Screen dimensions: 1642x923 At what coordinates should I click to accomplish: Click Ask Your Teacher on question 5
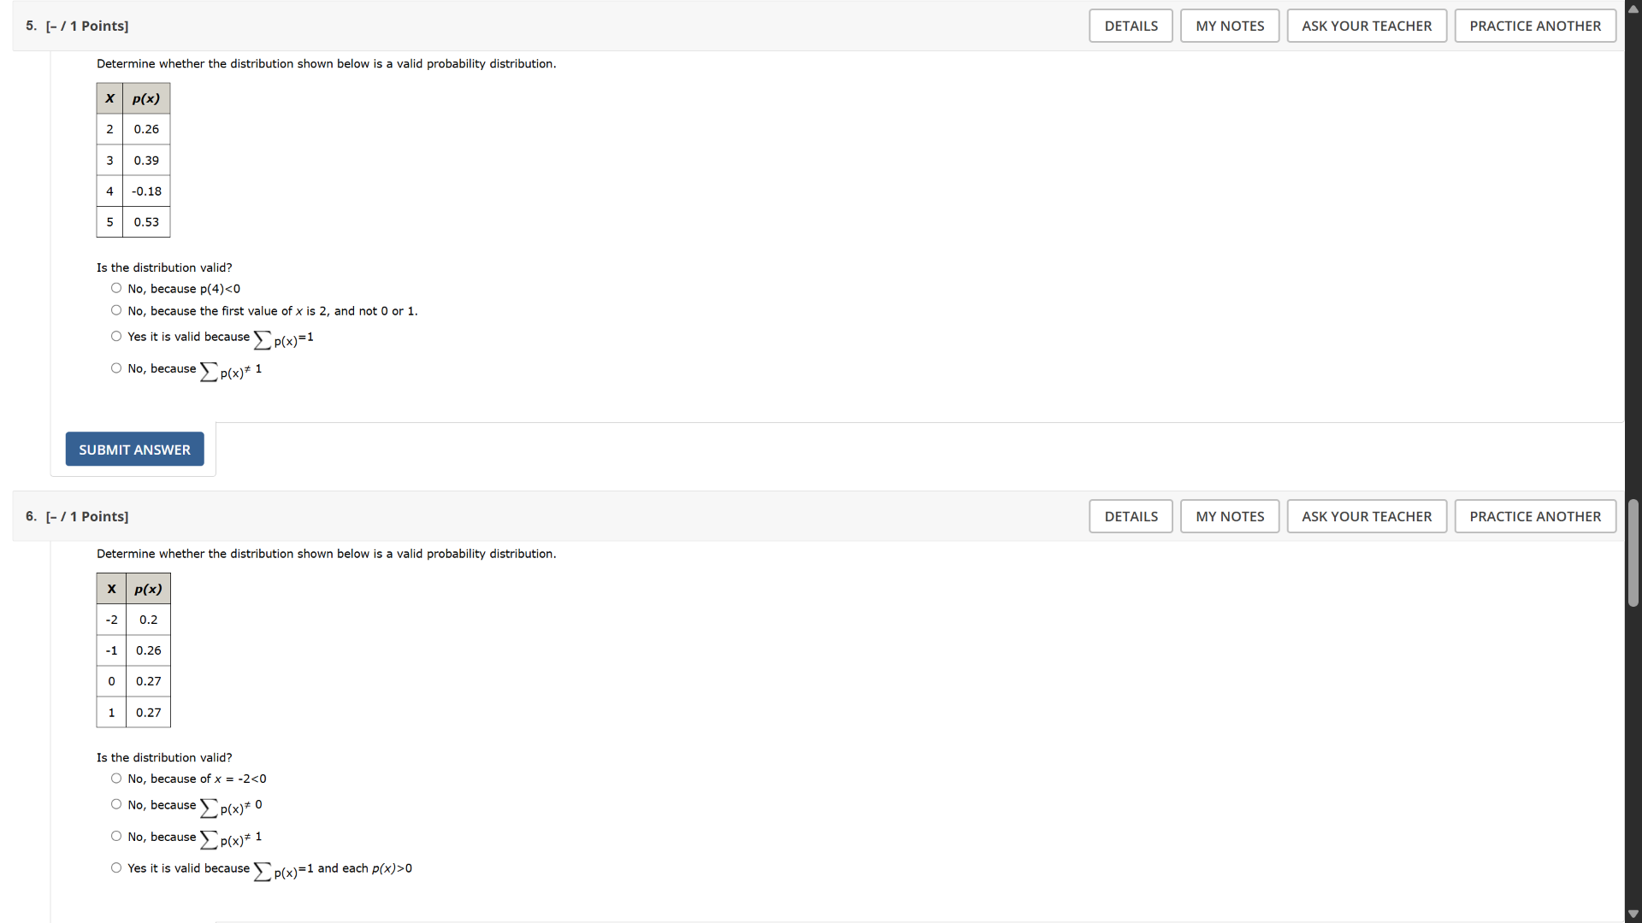point(1366,26)
